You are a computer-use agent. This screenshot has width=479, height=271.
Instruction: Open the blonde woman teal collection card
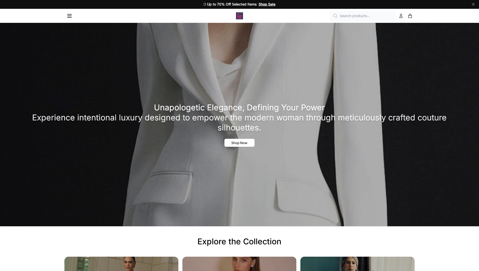pyautogui.click(x=357, y=264)
